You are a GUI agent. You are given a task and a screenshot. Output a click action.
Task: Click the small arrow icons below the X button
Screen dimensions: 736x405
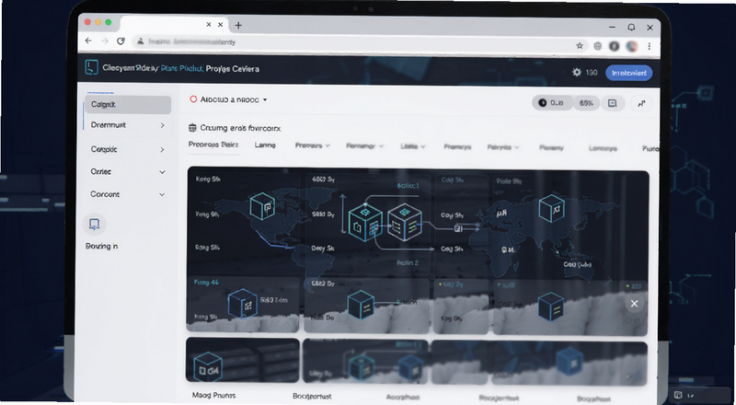[x=633, y=320]
